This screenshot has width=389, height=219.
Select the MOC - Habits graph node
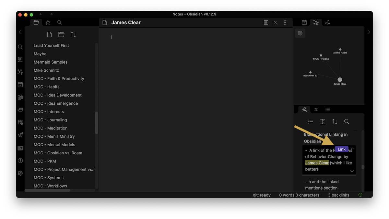(321, 56)
